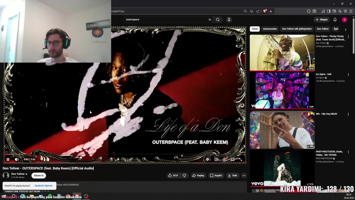The image size is (355, 200).
Task: Open options menu for Flocky Flocky video
Action: [348, 36]
